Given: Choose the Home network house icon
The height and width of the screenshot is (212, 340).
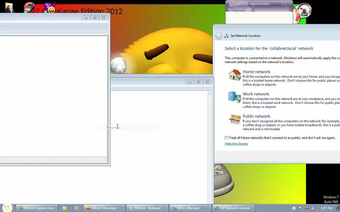Looking at the screenshot, I should [x=235, y=75].
